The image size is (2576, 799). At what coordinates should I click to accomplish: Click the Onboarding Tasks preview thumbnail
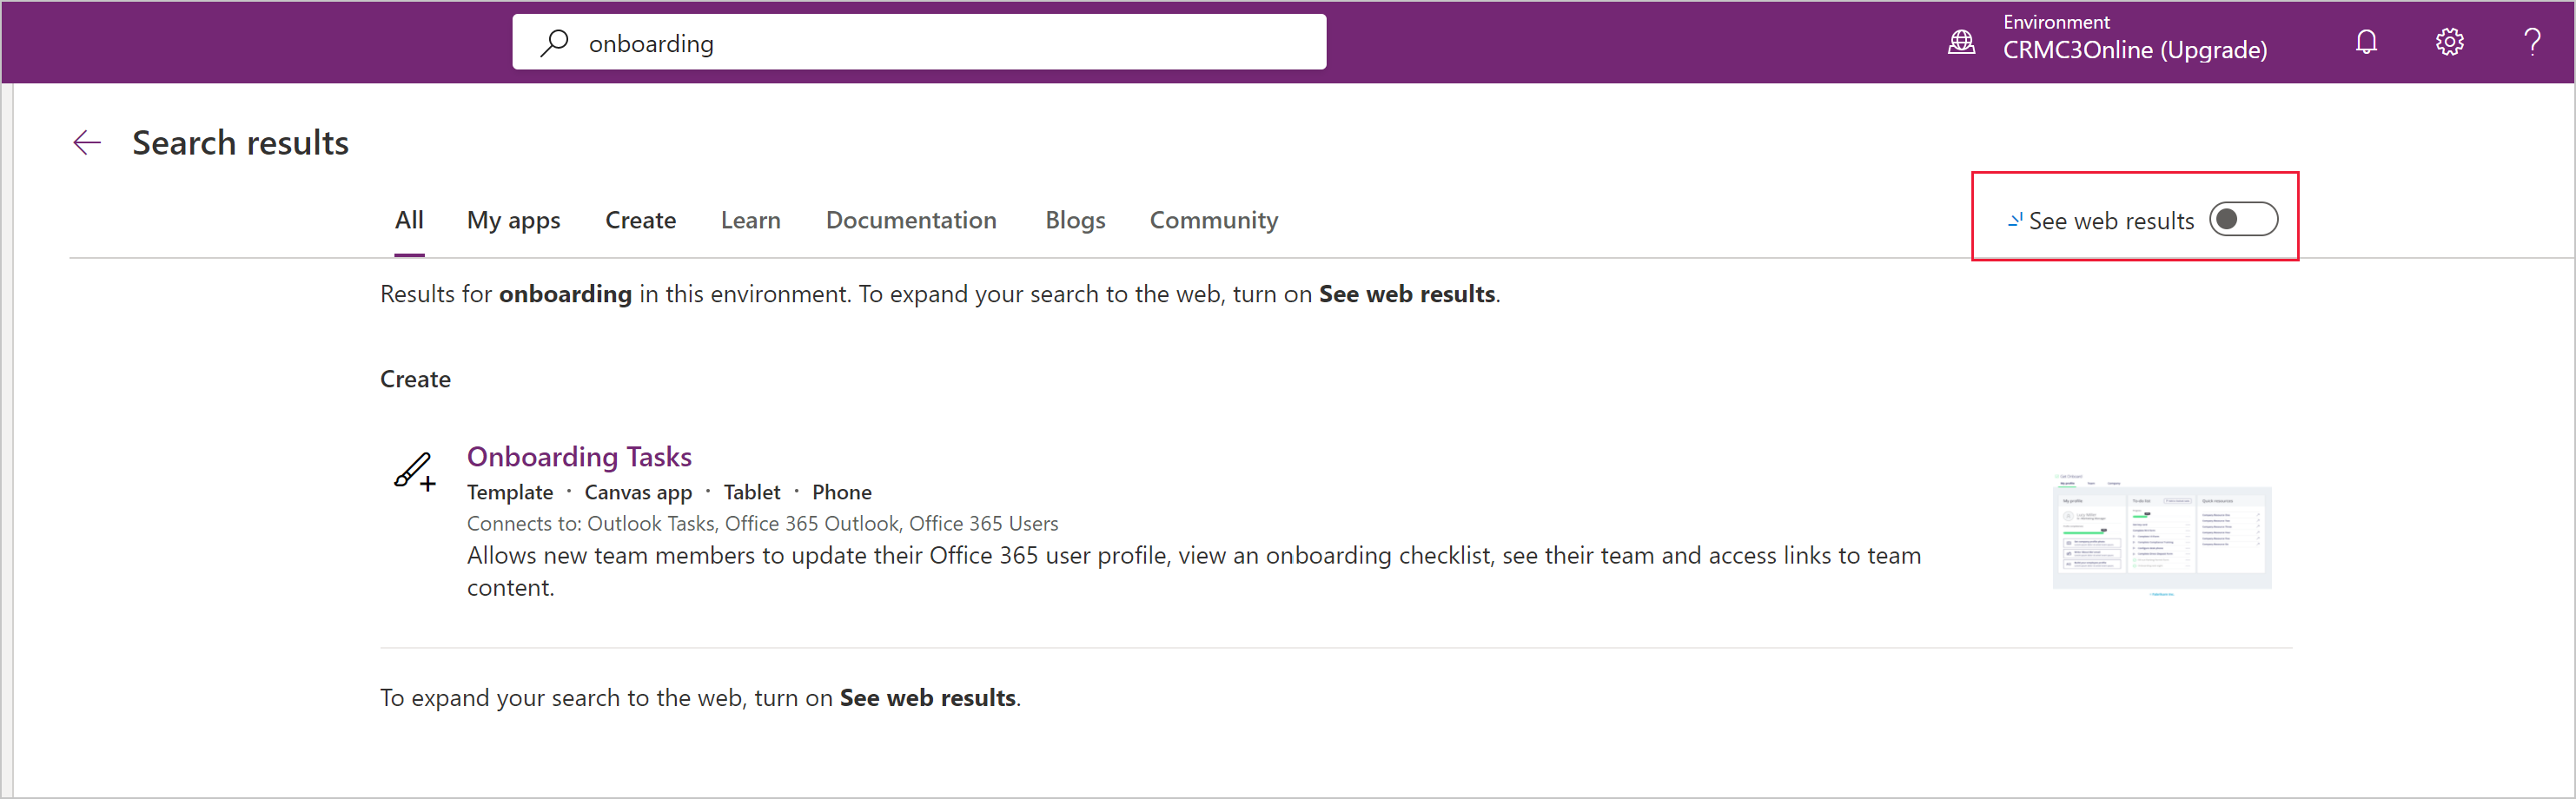(x=2161, y=535)
